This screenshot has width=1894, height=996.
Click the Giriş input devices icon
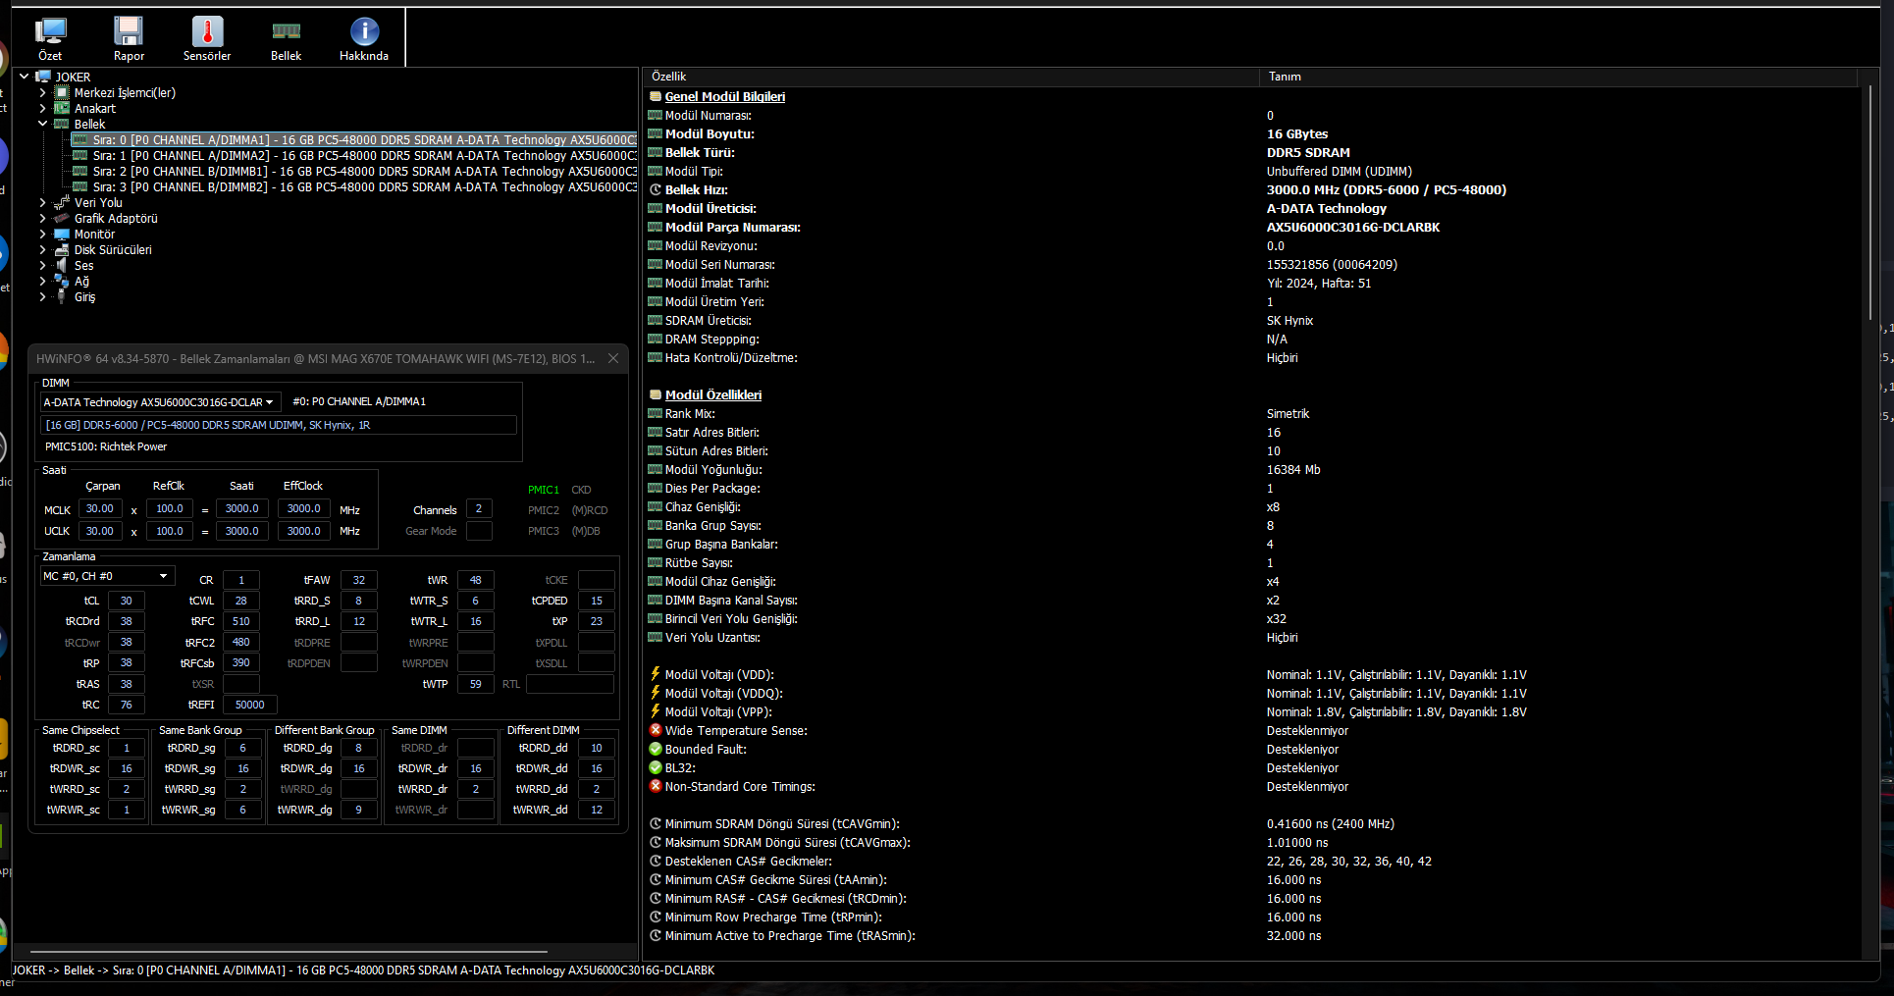click(x=62, y=296)
